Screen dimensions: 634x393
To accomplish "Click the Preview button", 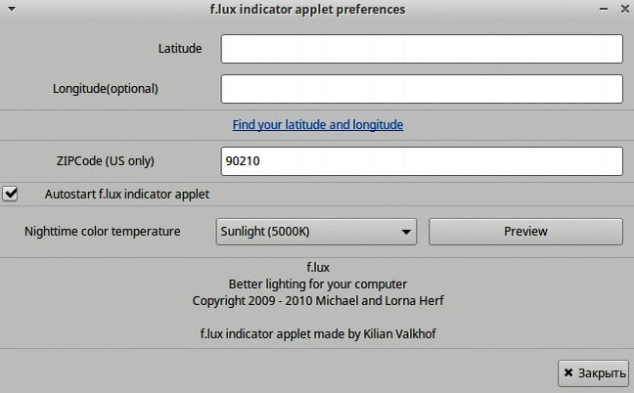I will point(525,232).
